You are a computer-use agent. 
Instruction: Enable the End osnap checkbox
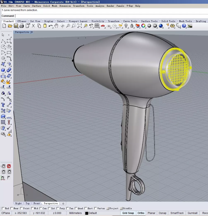(x=3, y=209)
